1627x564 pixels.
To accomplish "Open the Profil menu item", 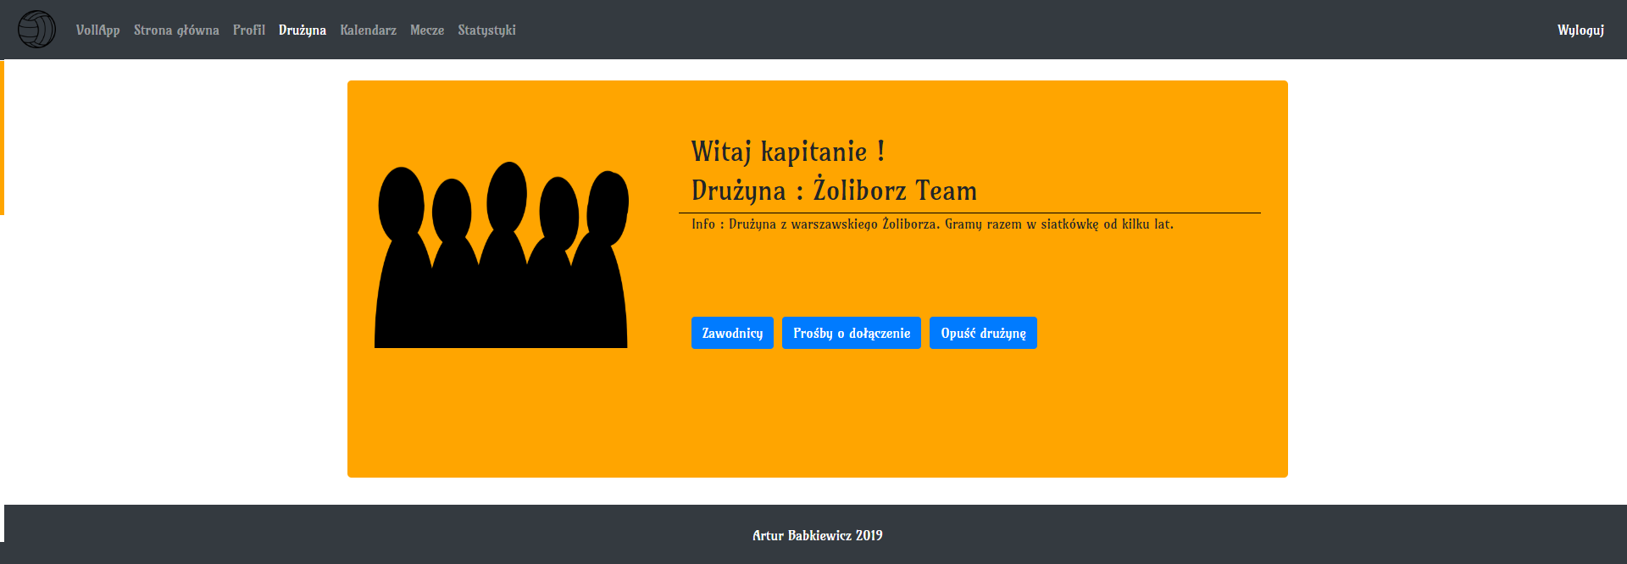I will [x=249, y=30].
